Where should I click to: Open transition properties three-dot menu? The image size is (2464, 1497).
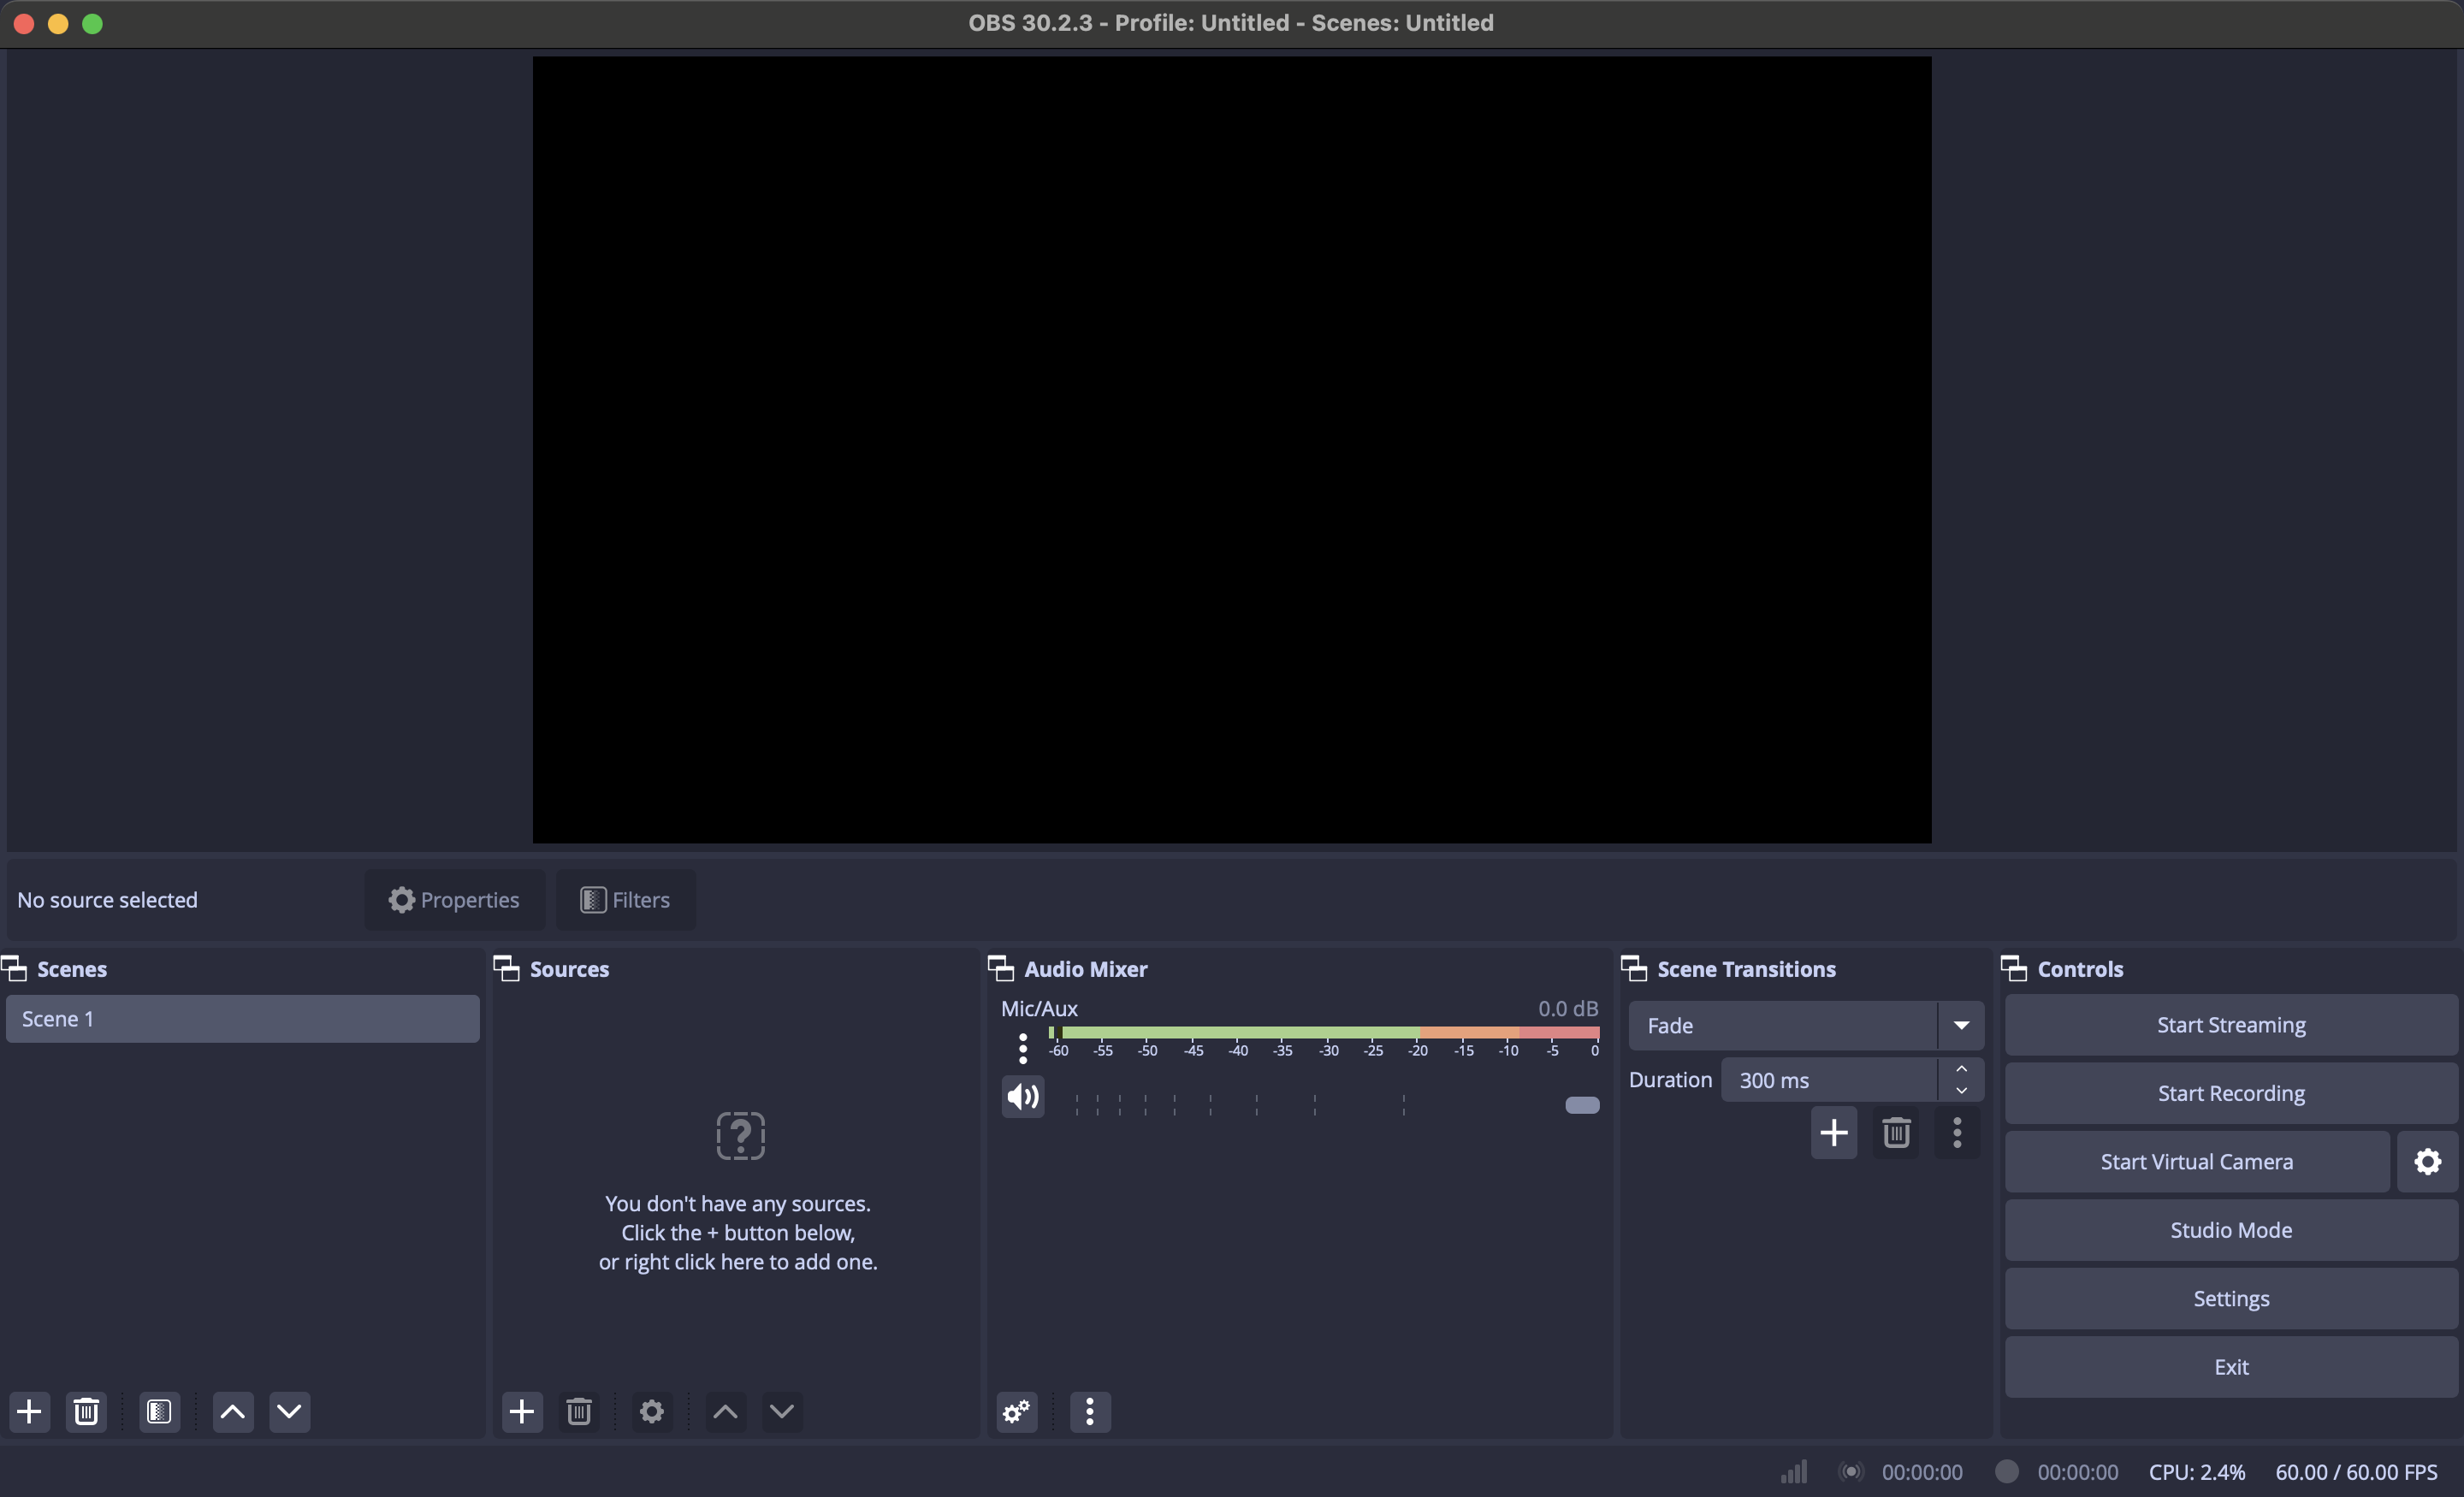1956,1132
